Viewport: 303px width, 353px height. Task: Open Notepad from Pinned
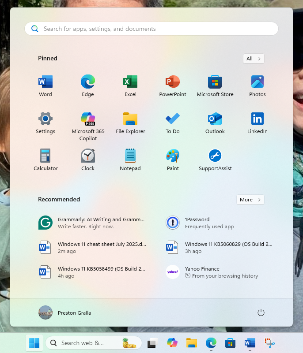130,160
